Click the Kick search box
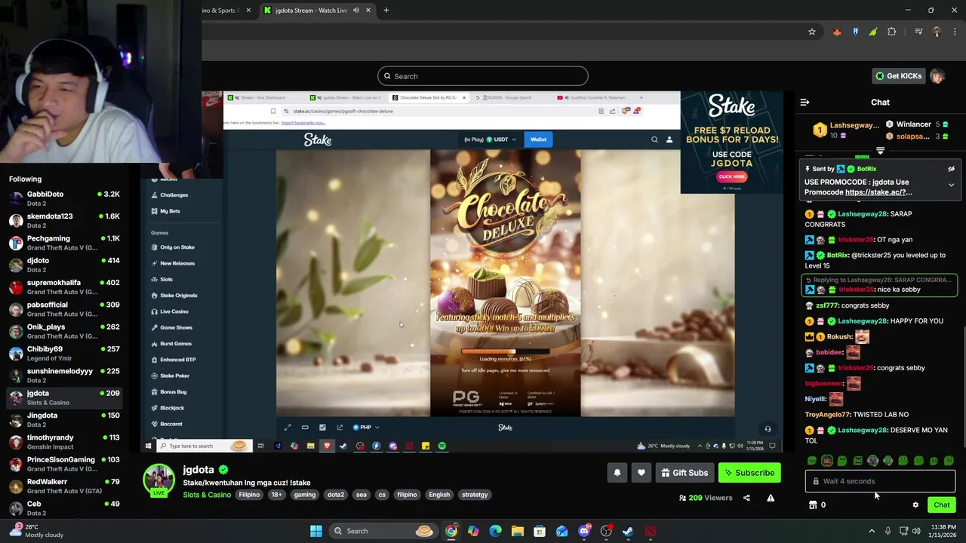This screenshot has width=966, height=543. coord(483,76)
